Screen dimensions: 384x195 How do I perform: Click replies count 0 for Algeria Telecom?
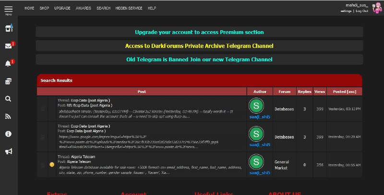305,165
